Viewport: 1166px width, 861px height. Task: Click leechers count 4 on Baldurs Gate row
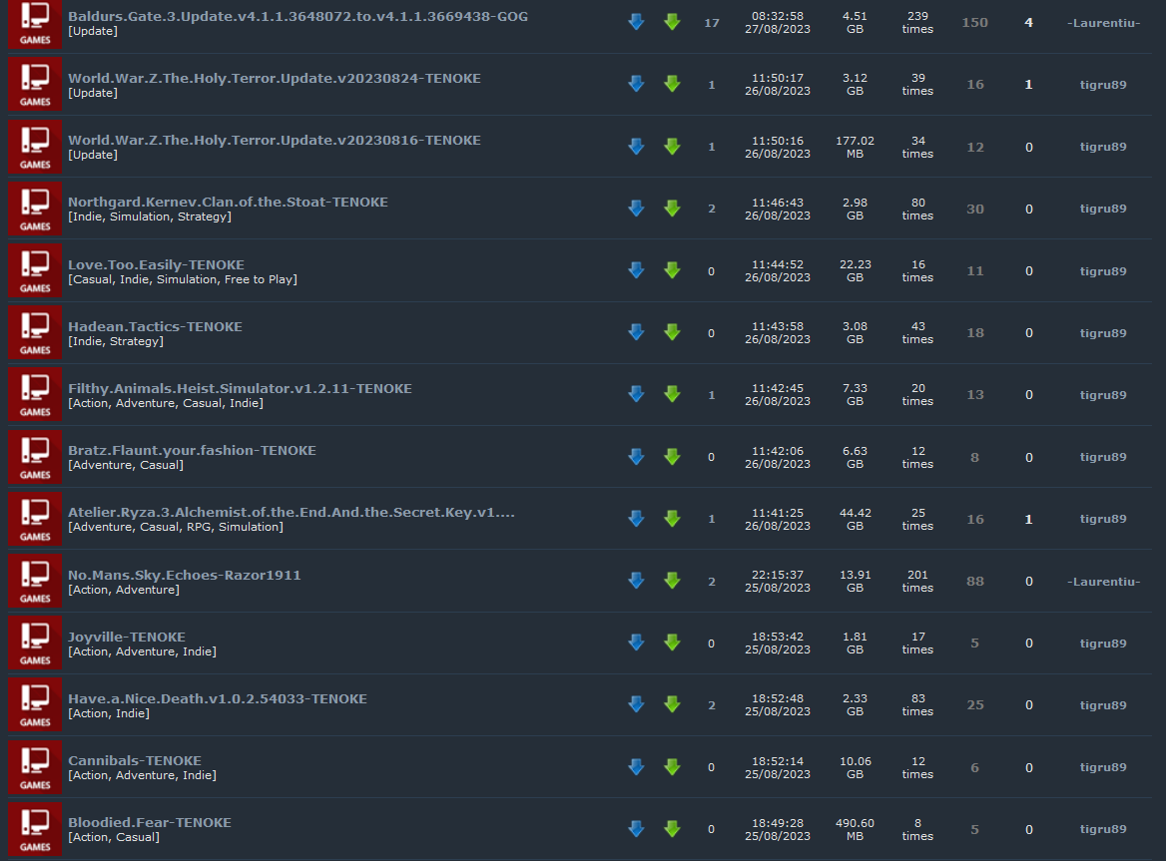(1029, 23)
